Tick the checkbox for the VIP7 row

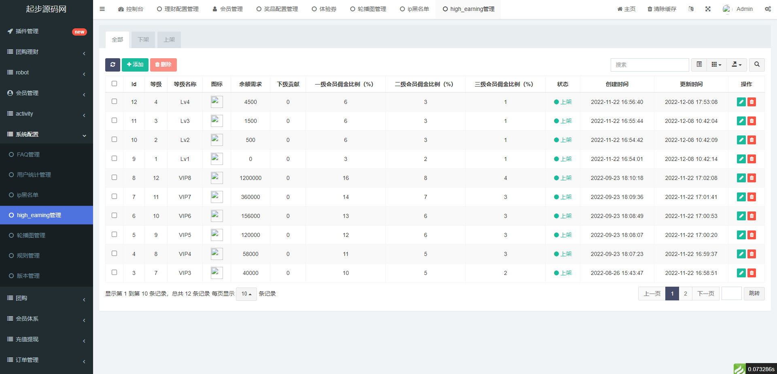point(114,197)
